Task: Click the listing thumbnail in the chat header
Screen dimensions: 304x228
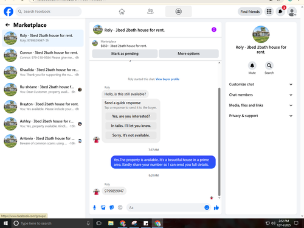Action: point(98,30)
